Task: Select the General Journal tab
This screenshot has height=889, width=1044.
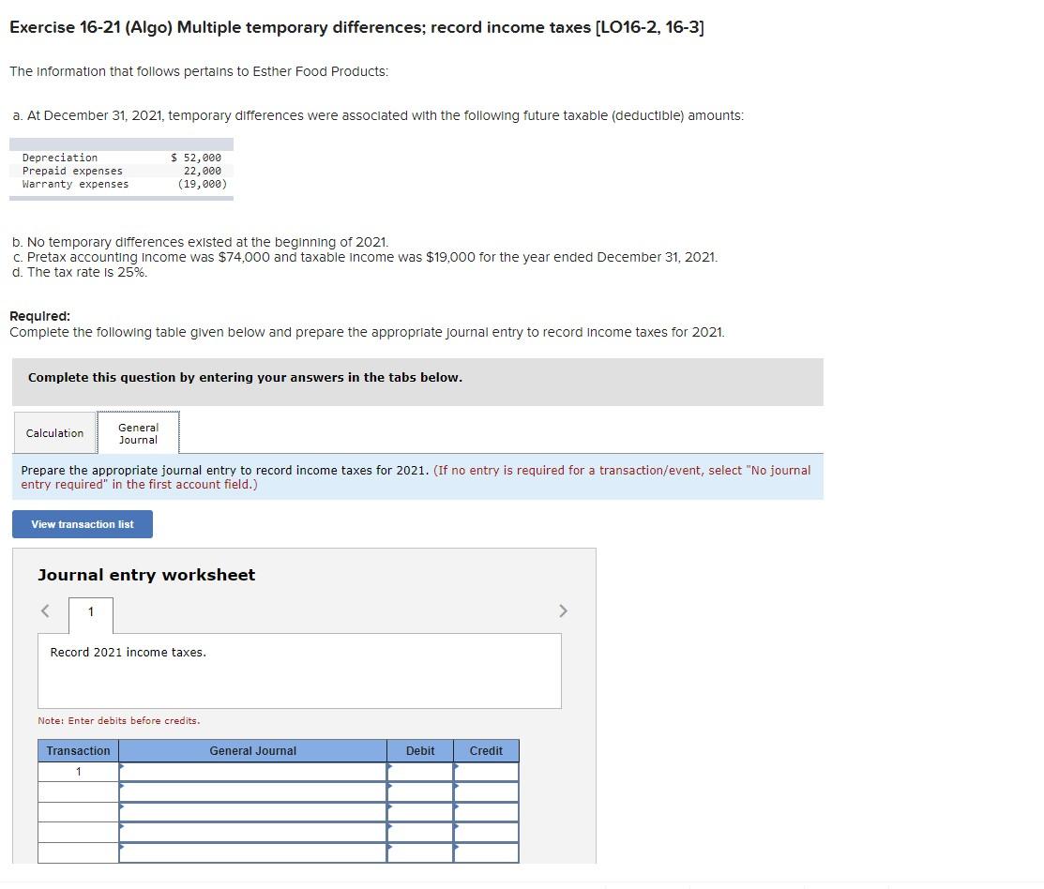Action: [137, 432]
